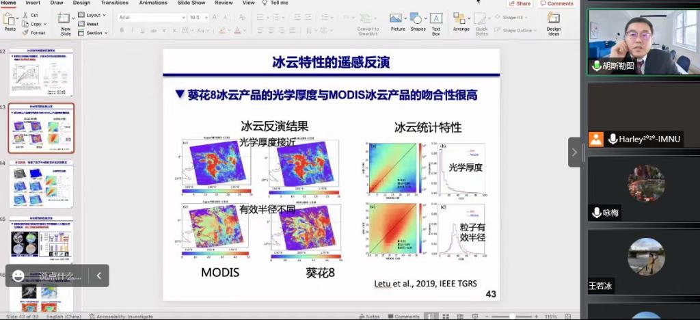Viewport: 700px width, 320px height.
Task: Click the emoji smiley chat icon
Action: pyautogui.click(x=18, y=276)
